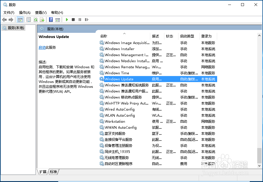Click the vertical scrollbar thumb of services list
263x182 pixels.
click(x=259, y=156)
